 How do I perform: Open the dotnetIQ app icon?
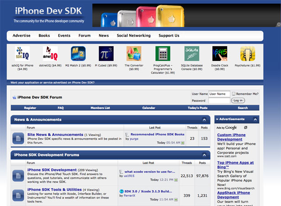(50, 54)
